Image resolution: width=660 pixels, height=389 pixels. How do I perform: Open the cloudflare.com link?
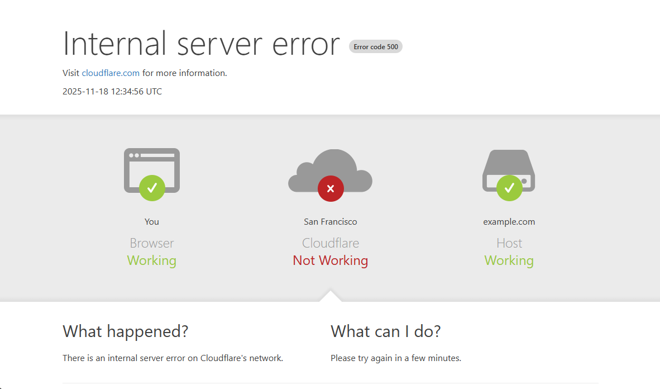[111, 73]
